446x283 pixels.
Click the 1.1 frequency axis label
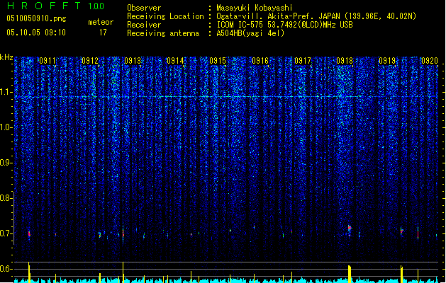pyautogui.click(x=6, y=92)
